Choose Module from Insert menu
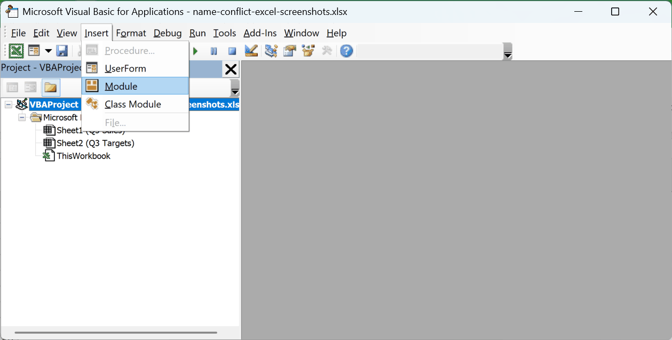This screenshot has width=672, height=340. (x=135, y=86)
